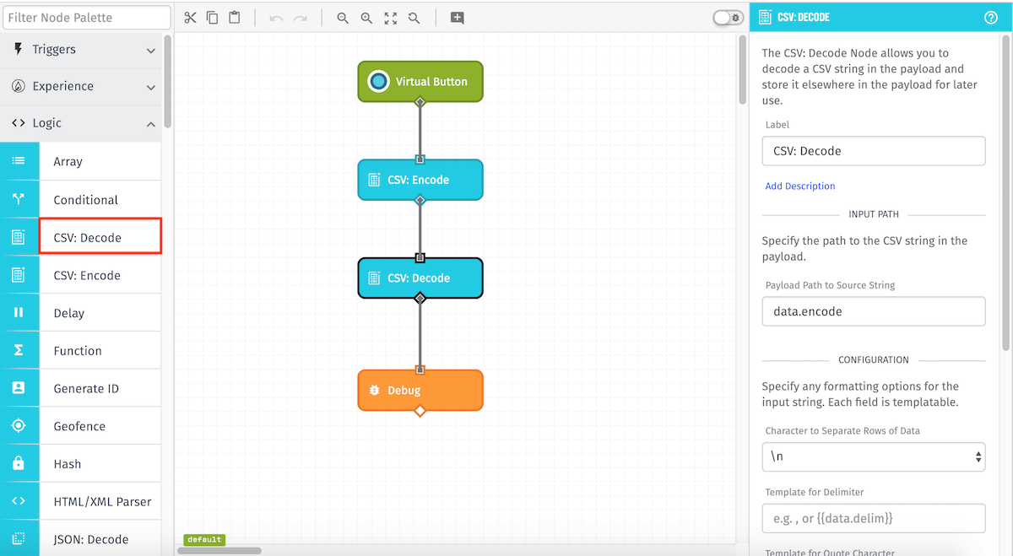This screenshot has height=556, width=1013.
Task: Click the Hash lock icon
Action: (19, 463)
